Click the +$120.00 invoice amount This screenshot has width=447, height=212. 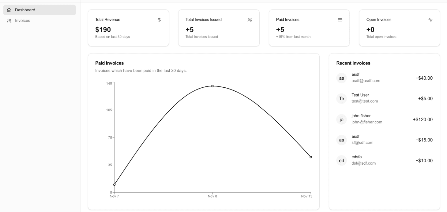(x=423, y=119)
